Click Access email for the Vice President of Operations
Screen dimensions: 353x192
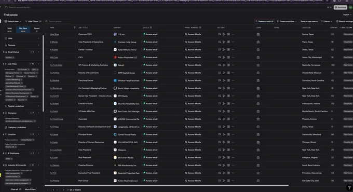pyautogui.click(x=151, y=42)
